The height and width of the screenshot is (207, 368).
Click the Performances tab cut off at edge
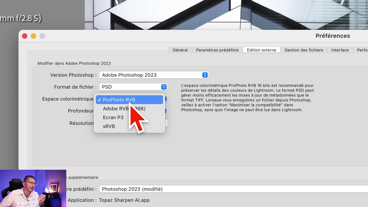362,50
